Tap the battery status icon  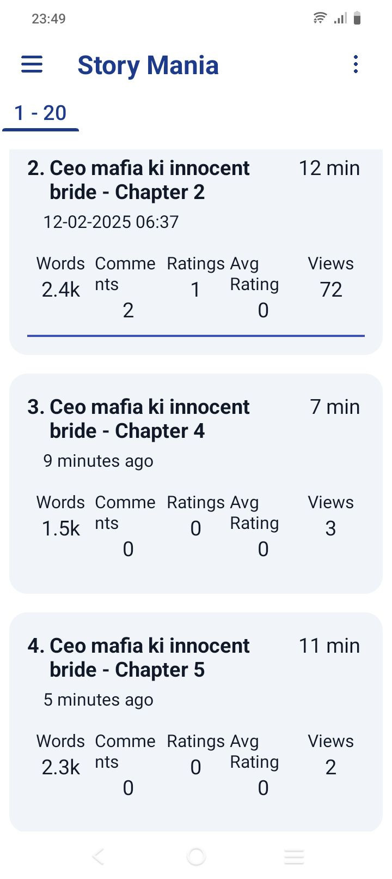tap(357, 18)
